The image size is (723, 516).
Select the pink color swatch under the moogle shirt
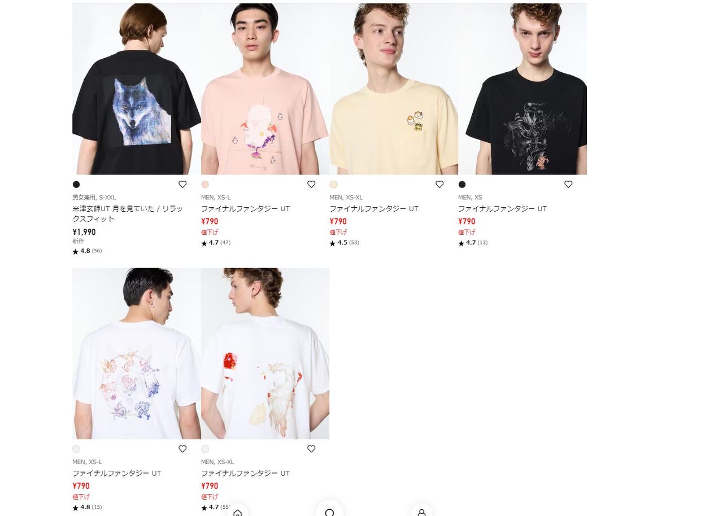(205, 185)
